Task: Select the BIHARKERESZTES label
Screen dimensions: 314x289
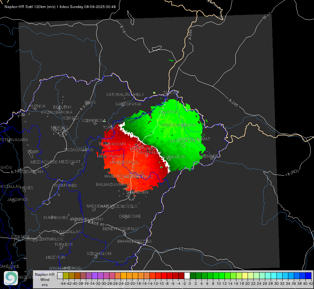Action: pos(135,241)
